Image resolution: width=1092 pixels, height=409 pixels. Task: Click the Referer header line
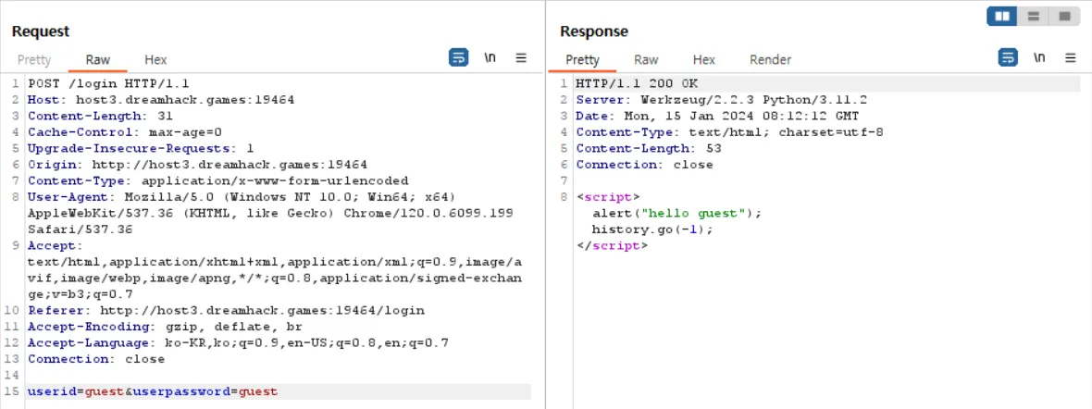pyautogui.click(x=226, y=310)
